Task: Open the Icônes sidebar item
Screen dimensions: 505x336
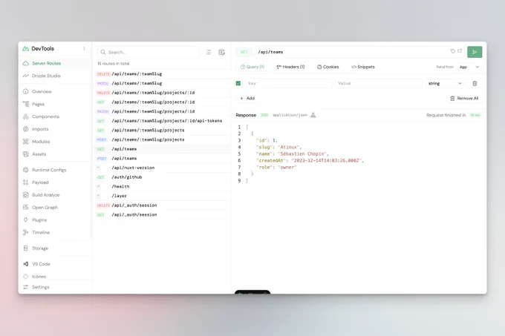Action: [x=55, y=277]
